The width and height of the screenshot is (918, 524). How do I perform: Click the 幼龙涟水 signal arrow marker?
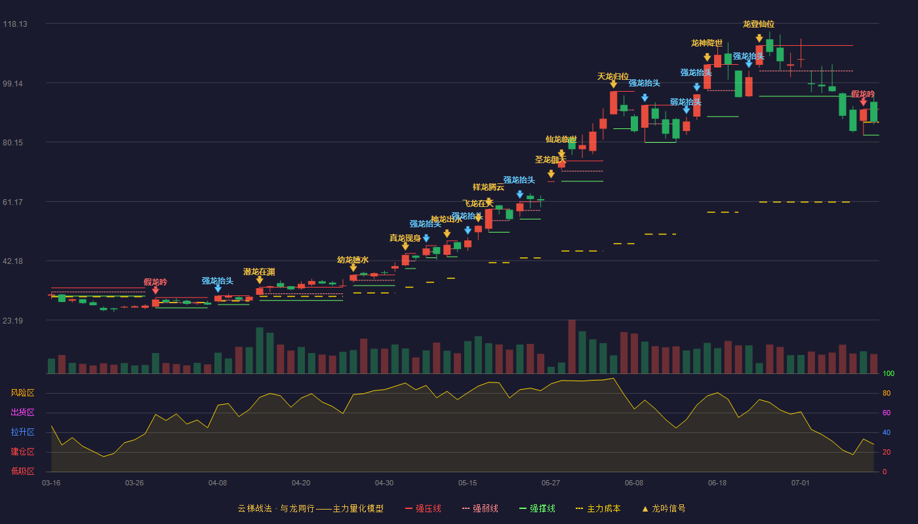(353, 268)
